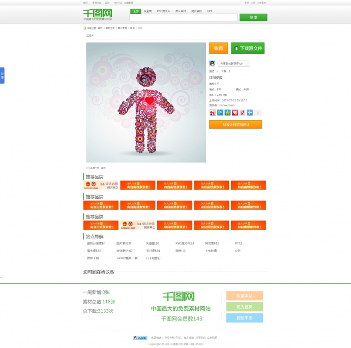Image resolution: width=351 pixels, height=348 pixels.
Task: Click the search input field
Action: (183, 17)
